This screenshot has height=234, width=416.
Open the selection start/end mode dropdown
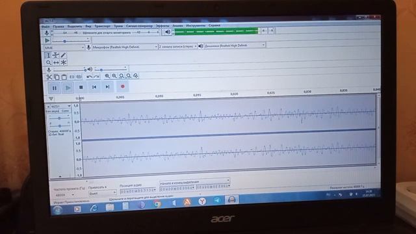pos(194,182)
